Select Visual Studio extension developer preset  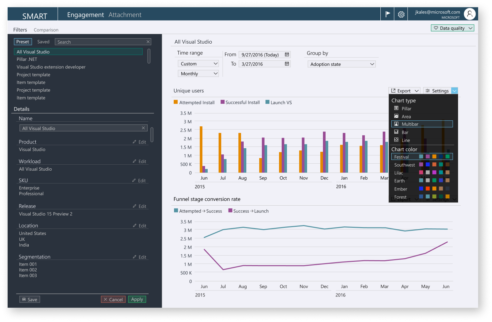click(51, 67)
